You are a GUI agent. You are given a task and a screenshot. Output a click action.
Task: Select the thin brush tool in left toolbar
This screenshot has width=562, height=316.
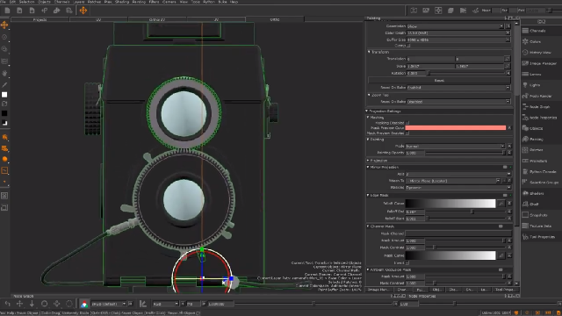pyautogui.click(x=4, y=85)
